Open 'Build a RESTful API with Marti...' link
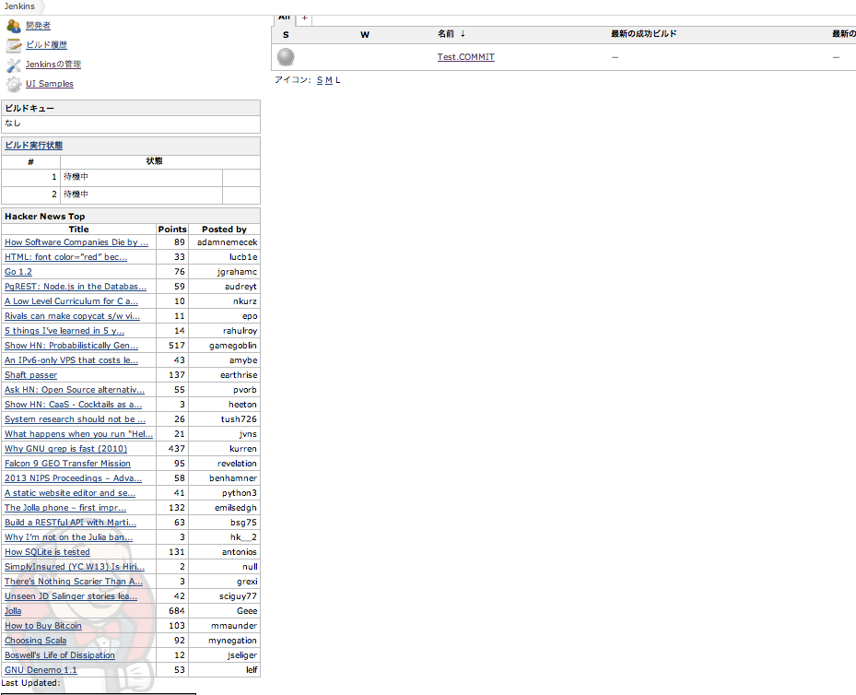856x695 pixels. click(x=70, y=522)
